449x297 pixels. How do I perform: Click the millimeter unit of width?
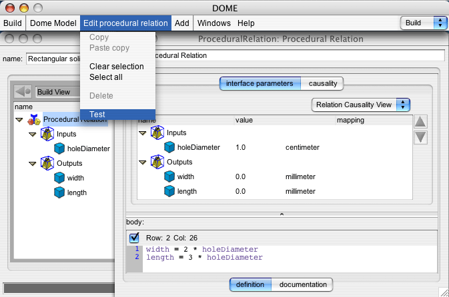click(x=300, y=176)
